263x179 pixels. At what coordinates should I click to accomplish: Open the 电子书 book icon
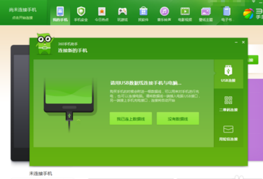point(226,11)
